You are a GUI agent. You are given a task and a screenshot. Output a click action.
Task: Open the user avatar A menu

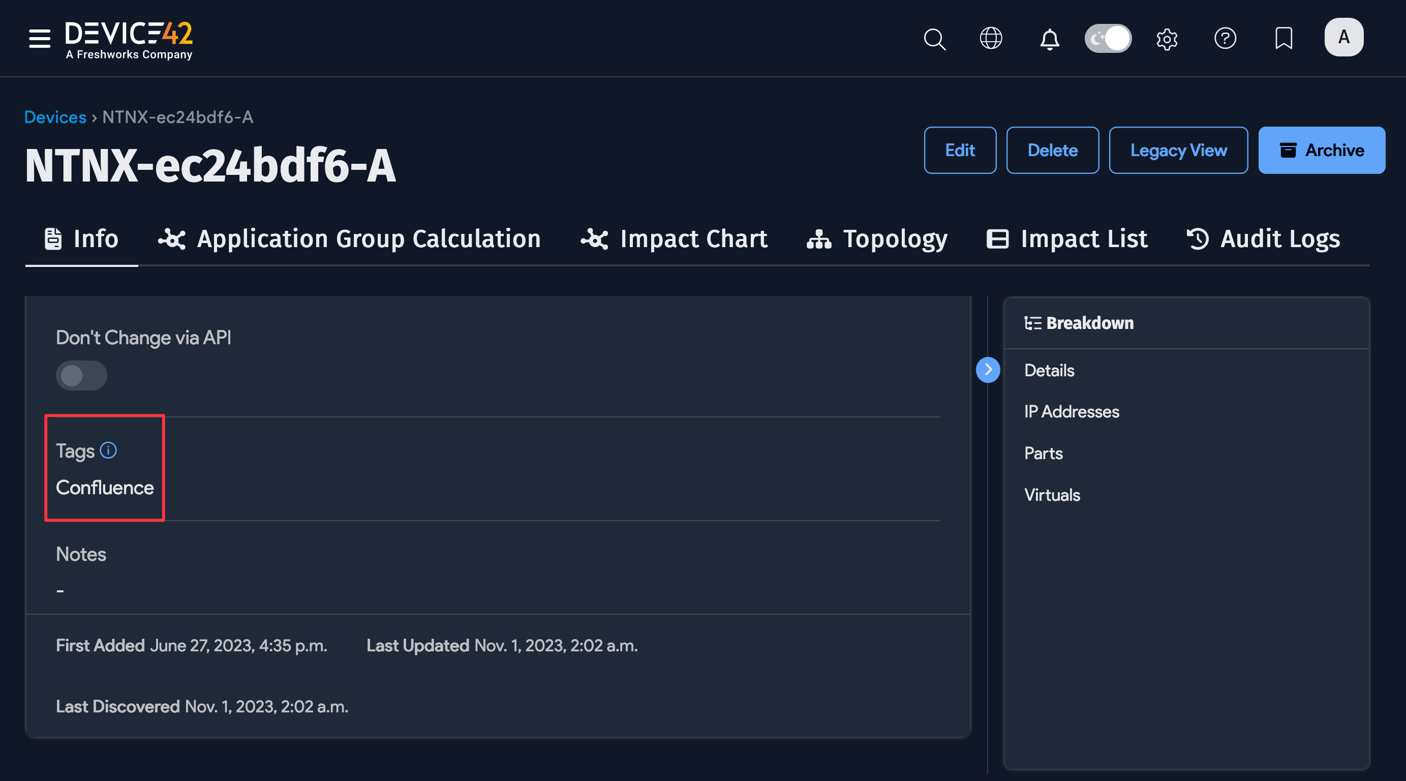pos(1343,37)
